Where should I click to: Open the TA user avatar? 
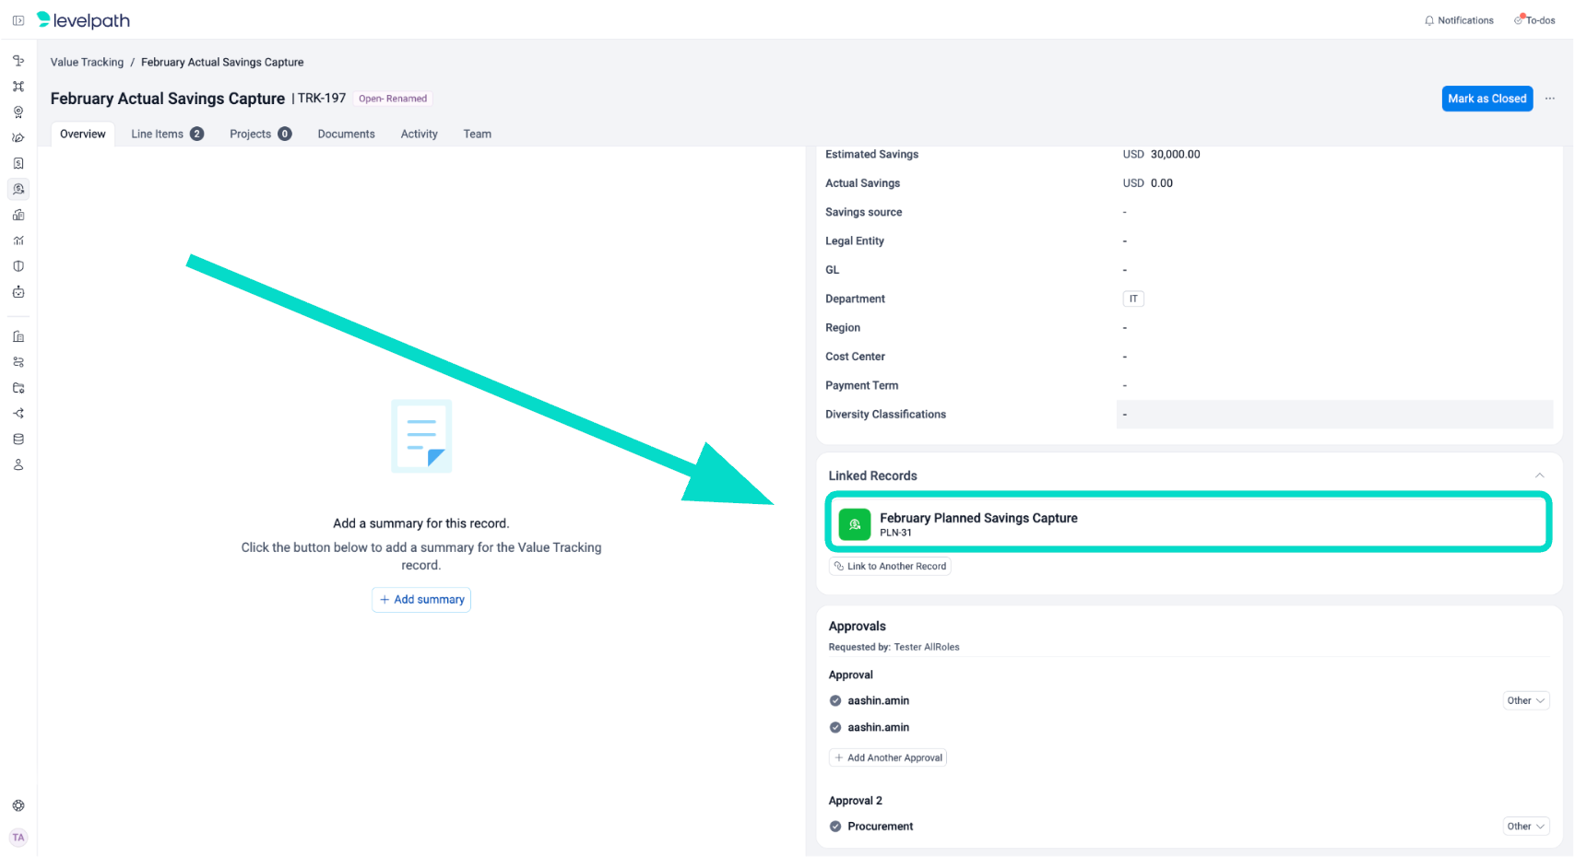18,838
